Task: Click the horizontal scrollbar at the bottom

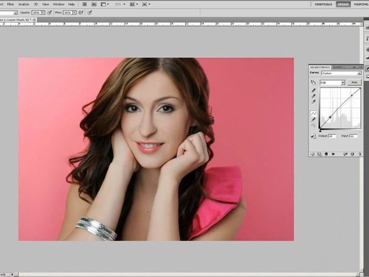Action: click(x=187, y=274)
